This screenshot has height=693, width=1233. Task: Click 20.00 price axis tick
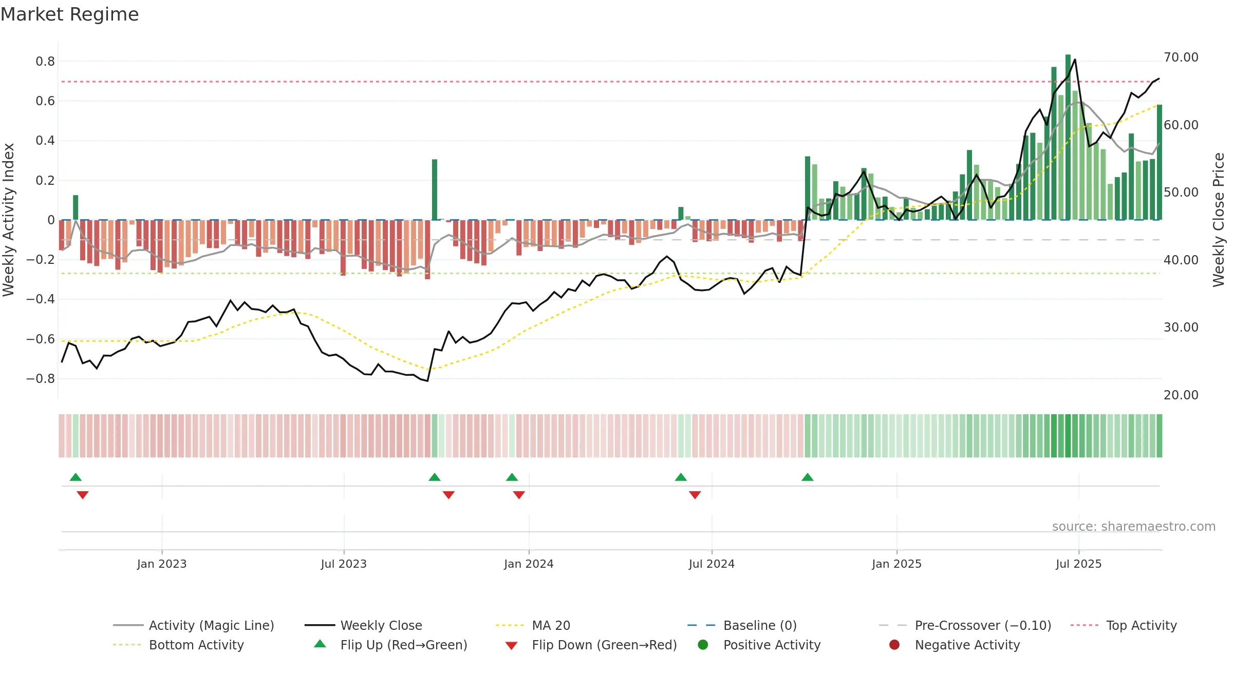1181,395
